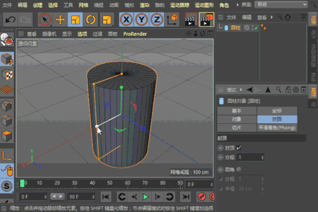Image resolution: width=318 pixels, height=212 pixels.
Task: Toggle the X axis lock
Action: pyautogui.click(x=126, y=20)
